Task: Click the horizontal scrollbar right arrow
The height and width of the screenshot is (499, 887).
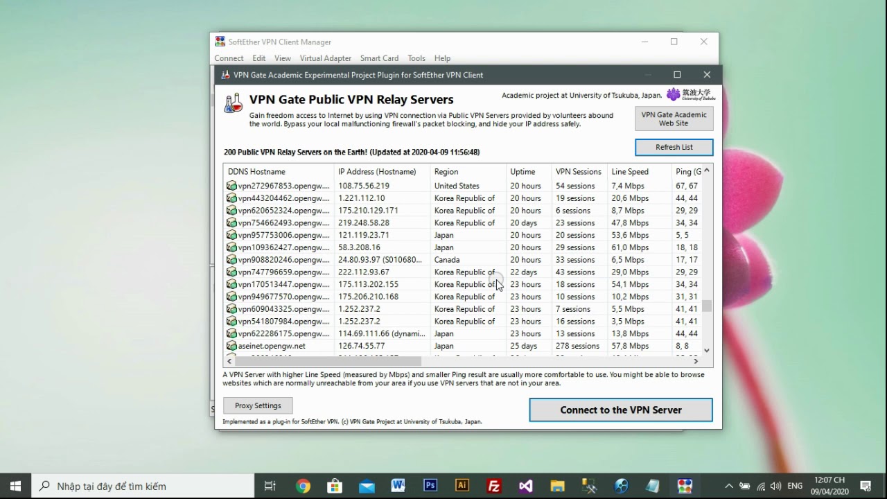Action: (x=696, y=361)
